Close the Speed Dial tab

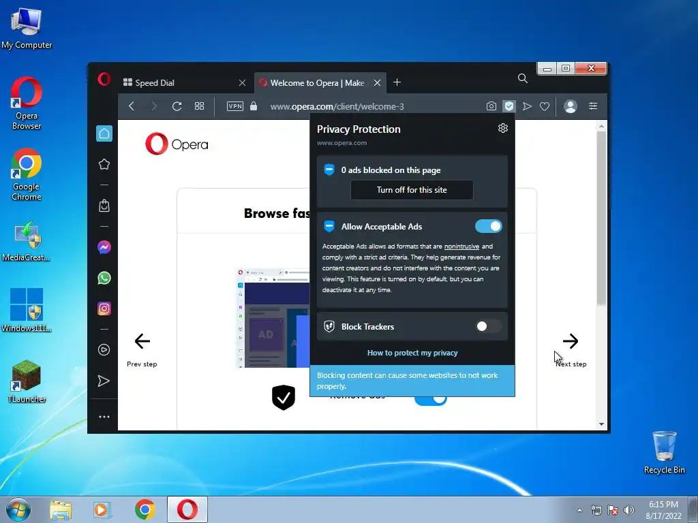click(x=242, y=82)
